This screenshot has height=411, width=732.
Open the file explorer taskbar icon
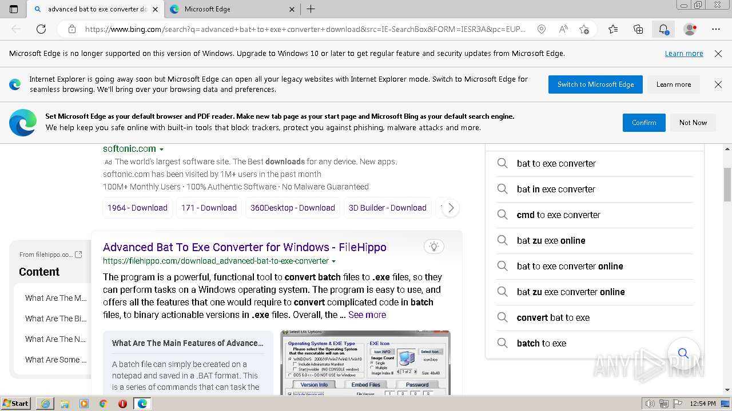[65, 404]
